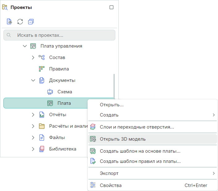This screenshot has width=218, height=191.
Task: Select Создать шаблон правил из платы
Action: pyautogui.click(x=140, y=161)
